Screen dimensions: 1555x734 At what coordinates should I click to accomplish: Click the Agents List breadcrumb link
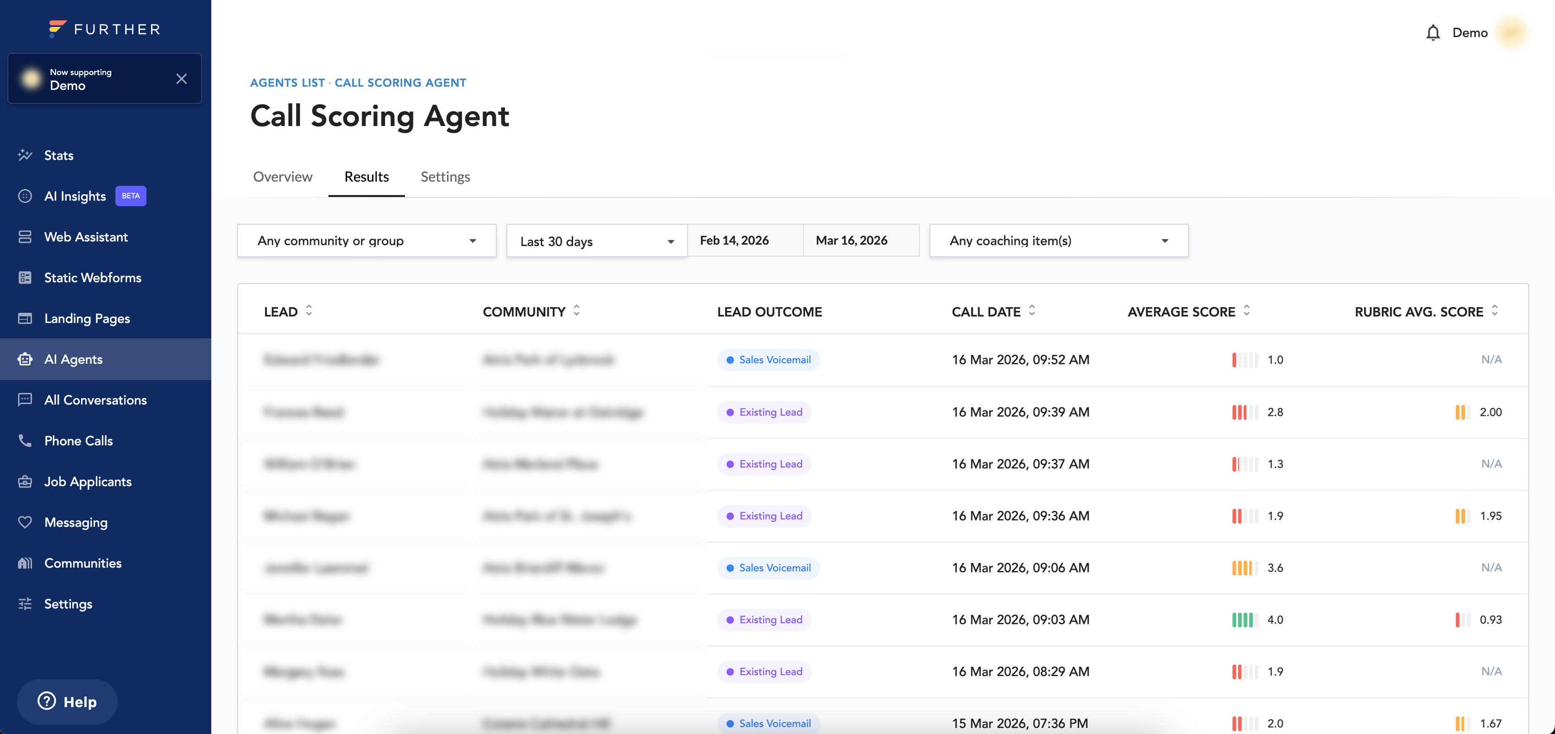tap(287, 82)
